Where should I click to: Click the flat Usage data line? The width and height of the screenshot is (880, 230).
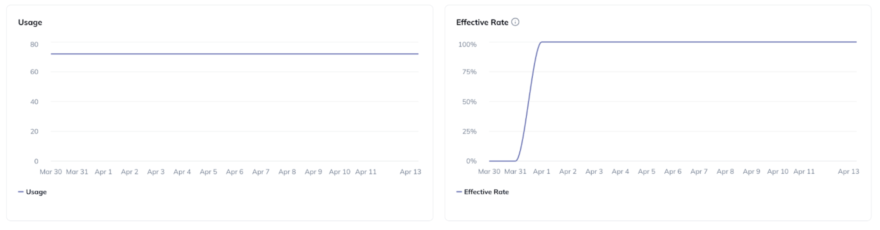click(x=234, y=54)
